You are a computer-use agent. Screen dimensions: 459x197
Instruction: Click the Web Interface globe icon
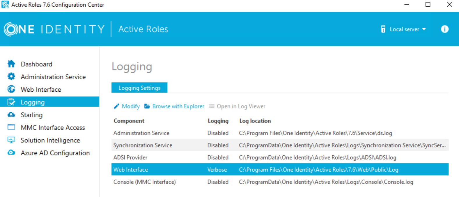click(11, 89)
